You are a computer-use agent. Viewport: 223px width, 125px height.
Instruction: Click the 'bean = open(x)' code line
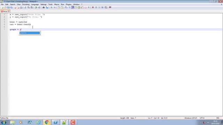click(18, 22)
